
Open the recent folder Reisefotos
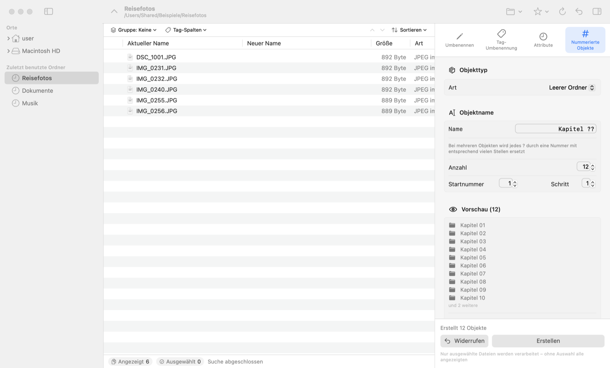click(51, 78)
